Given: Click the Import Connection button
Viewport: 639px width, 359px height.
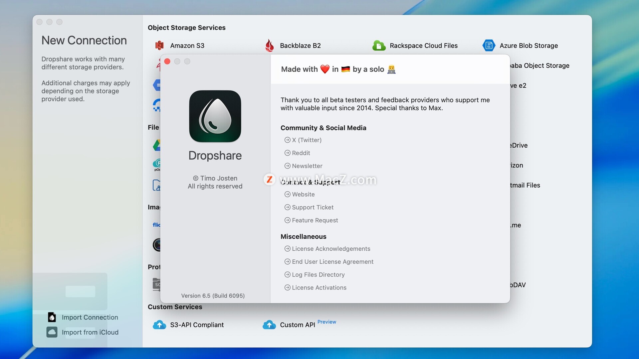Looking at the screenshot, I should click(83, 317).
